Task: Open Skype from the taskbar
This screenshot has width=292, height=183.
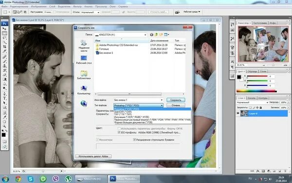Action: (x=31, y=179)
